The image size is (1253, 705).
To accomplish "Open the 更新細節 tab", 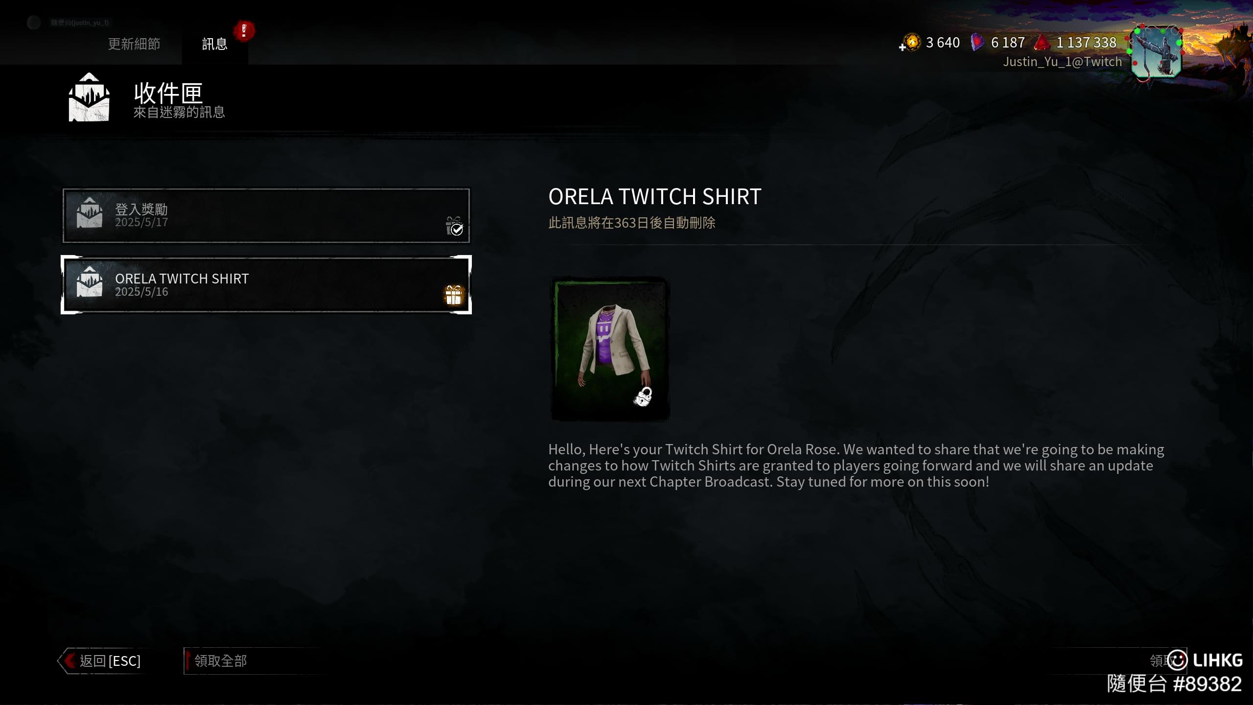I will coord(134,44).
